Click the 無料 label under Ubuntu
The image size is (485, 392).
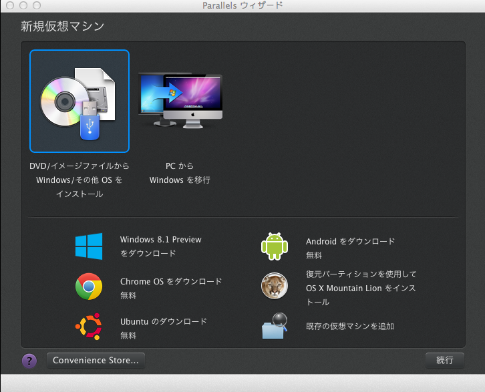(128, 336)
